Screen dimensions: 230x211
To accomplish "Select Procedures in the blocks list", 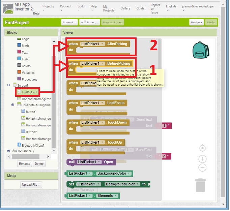I will 29,79.
